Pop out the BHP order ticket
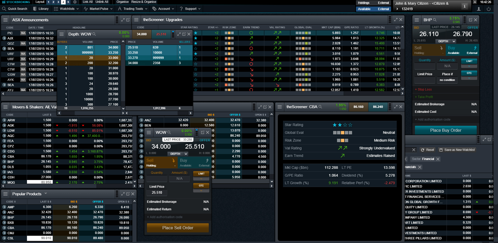Screen dimensions: 498x243 (x=470, y=20)
